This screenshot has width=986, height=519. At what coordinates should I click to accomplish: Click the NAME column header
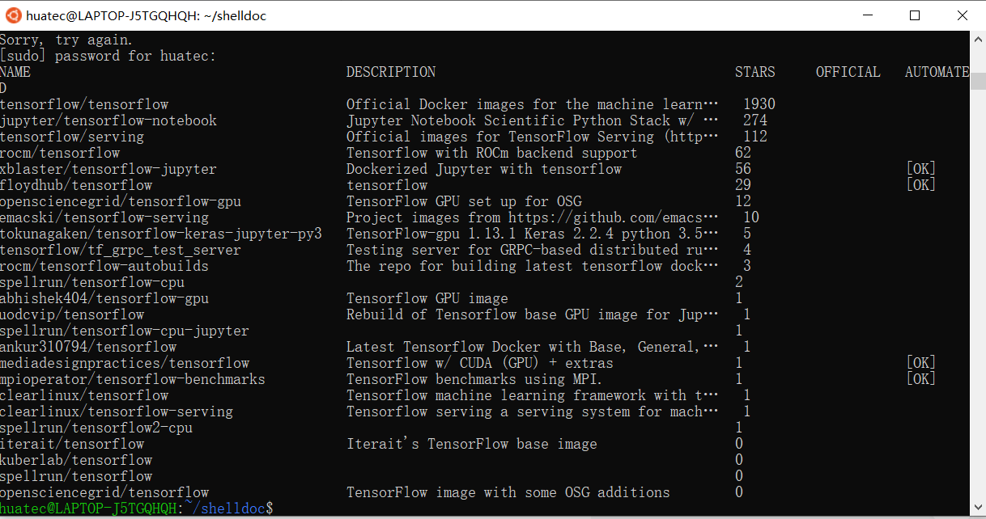tap(17, 71)
